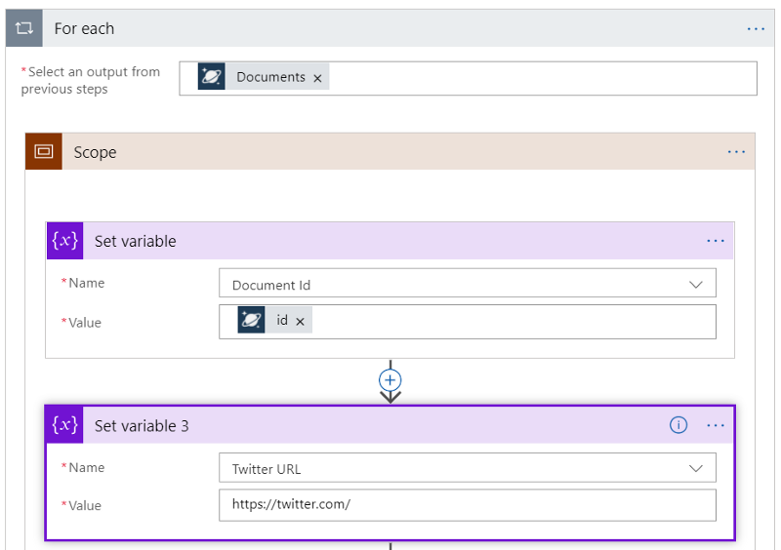The height and width of the screenshot is (550, 781).
Task: Click the twitter.com Value input field
Action: 467,505
